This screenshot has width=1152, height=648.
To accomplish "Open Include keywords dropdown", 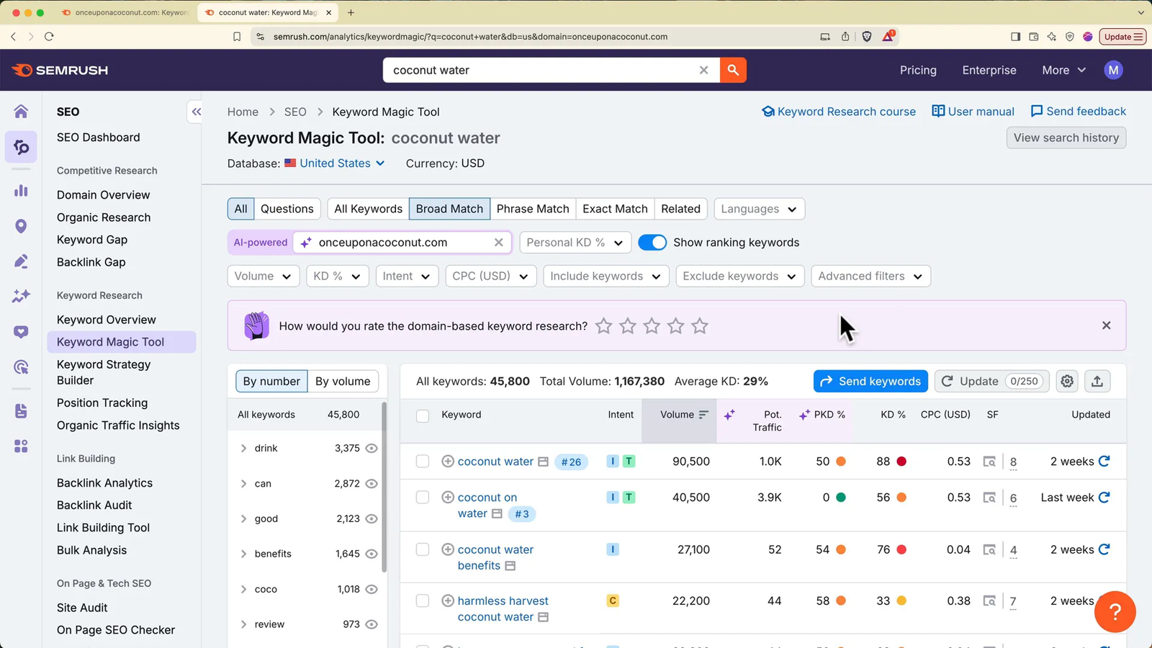I will click(606, 276).
